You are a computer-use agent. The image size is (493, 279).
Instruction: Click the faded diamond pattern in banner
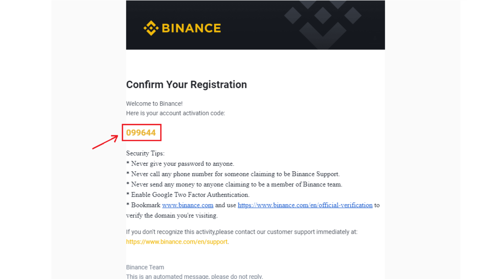click(x=323, y=24)
